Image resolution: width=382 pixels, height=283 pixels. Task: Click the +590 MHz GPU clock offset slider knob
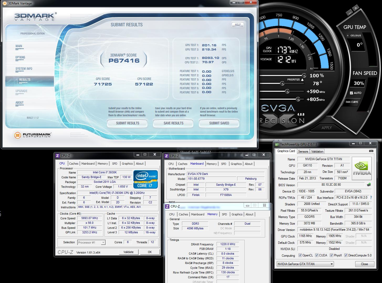(287, 92)
